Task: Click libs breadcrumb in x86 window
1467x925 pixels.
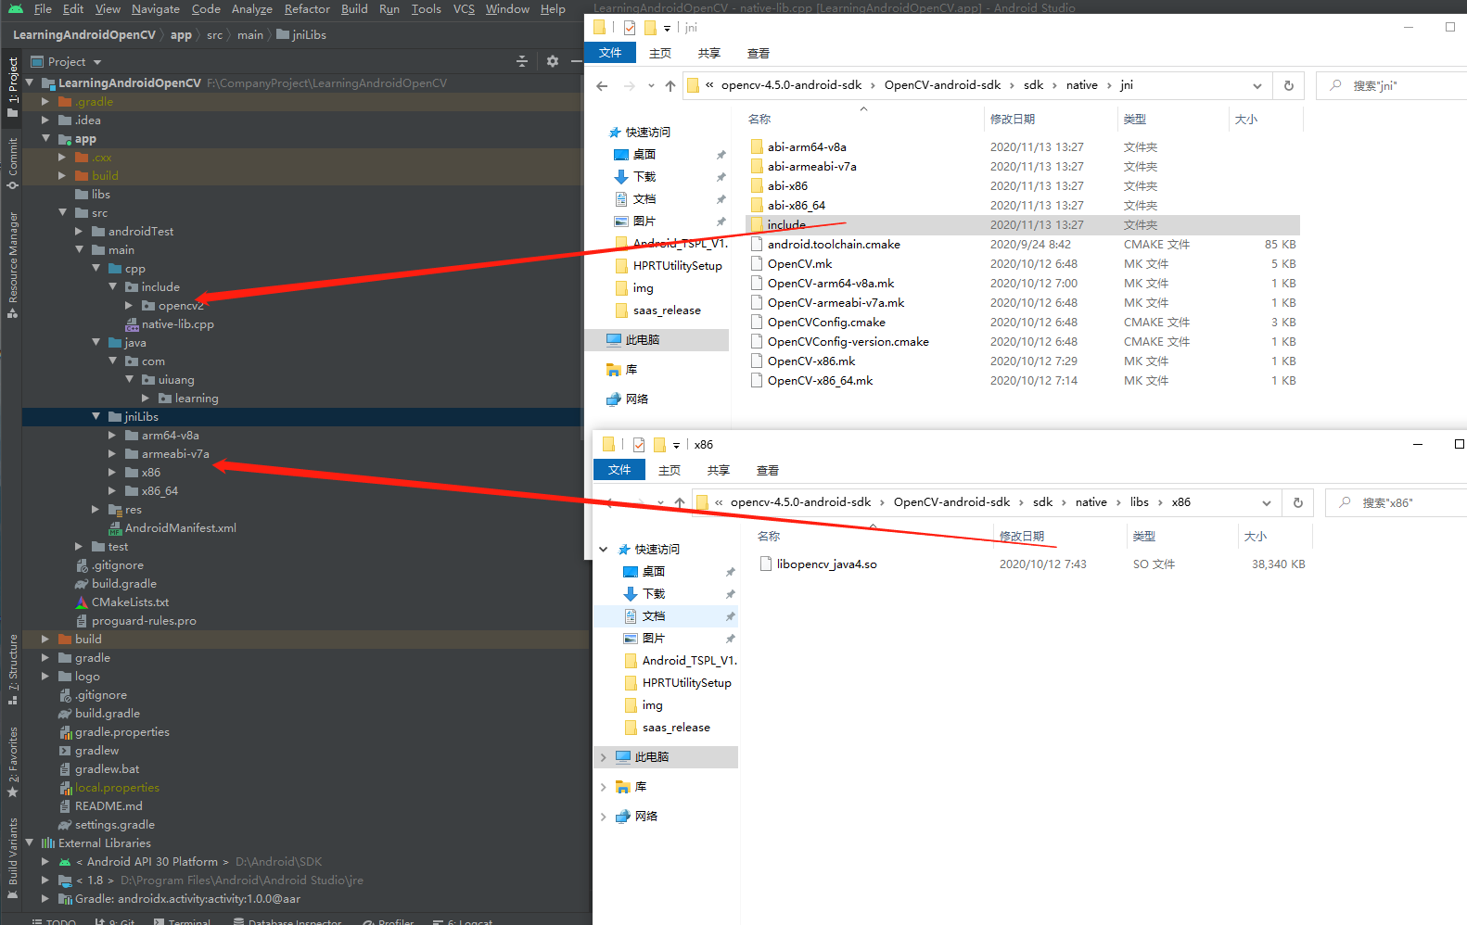Action: 1139,502
